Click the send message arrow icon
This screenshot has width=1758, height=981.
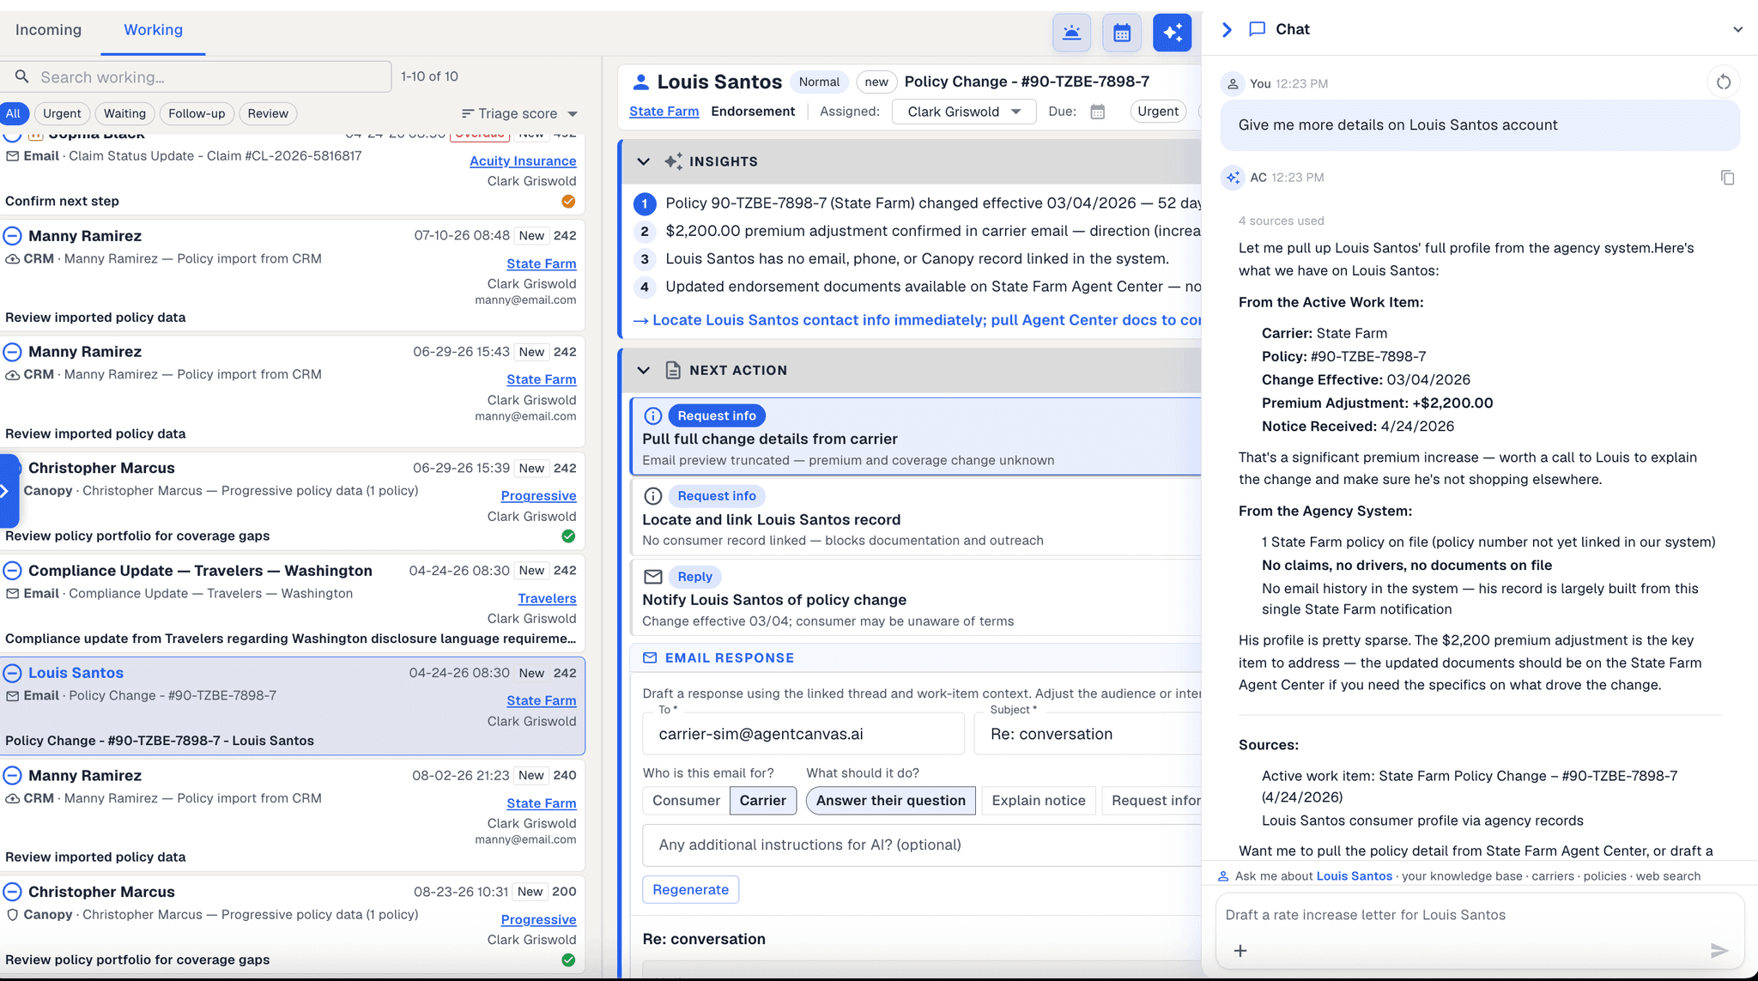click(1719, 950)
